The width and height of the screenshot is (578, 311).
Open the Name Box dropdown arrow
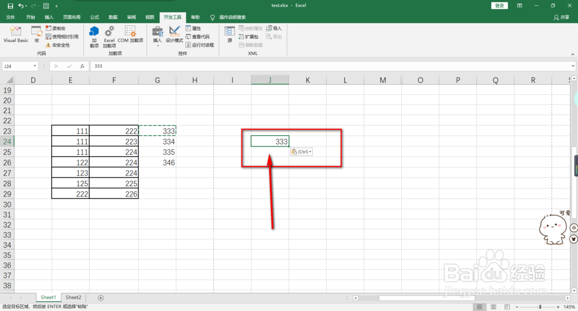[35, 66]
